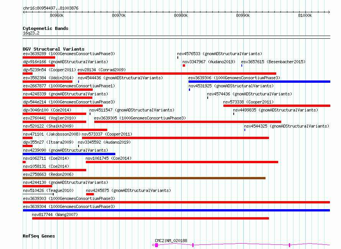Image resolution: width=341 pixels, height=249 pixels.
Task: Open esv2667877 1000GenomesConsortiumPhase1 variant
Action: pyautogui.click(x=69, y=86)
